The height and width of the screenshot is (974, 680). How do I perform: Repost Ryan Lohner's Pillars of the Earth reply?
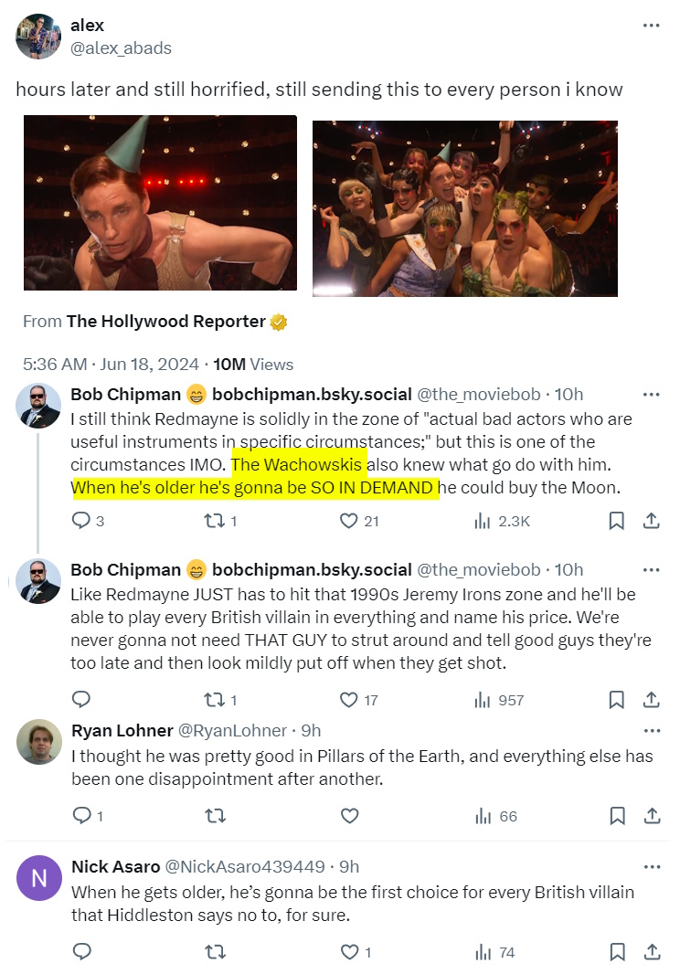(214, 816)
